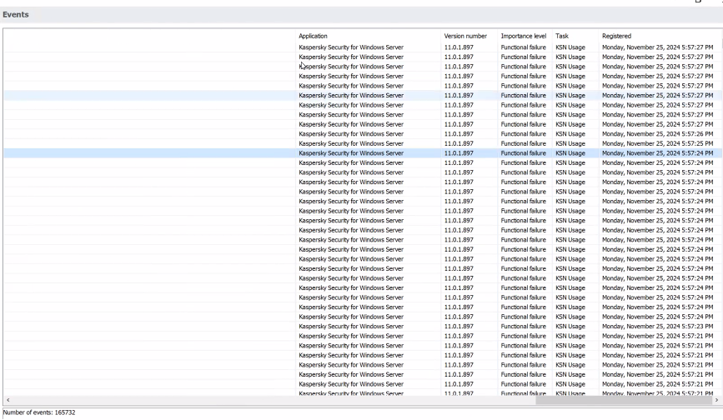Click Functional failure in the 5:57:25 PM row
Viewport: 723px width, 420px height.
click(523, 144)
